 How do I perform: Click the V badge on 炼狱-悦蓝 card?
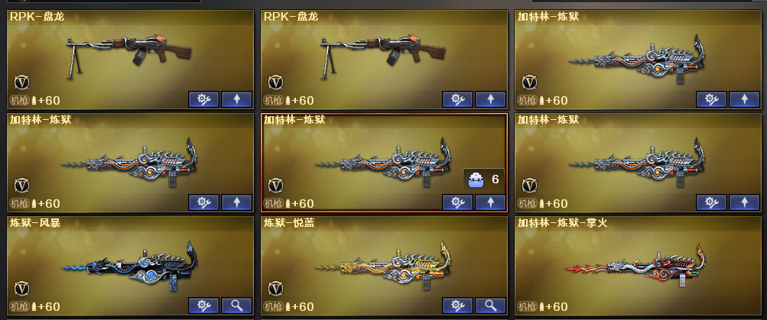coord(275,288)
